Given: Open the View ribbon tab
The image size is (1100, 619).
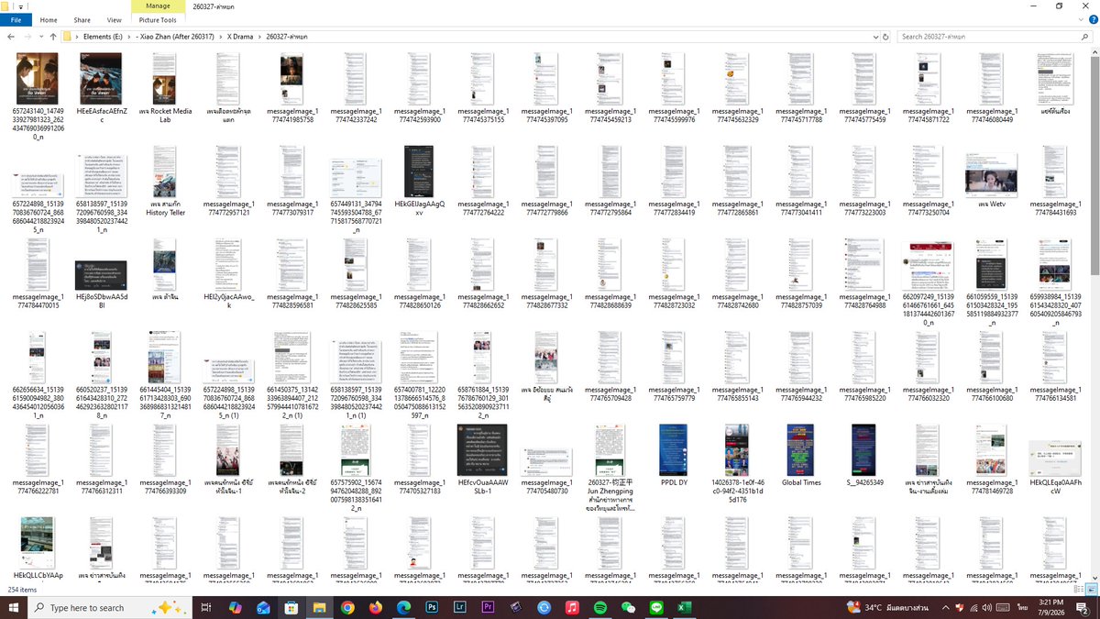Looking at the screenshot, I should [x=114, y=19].
